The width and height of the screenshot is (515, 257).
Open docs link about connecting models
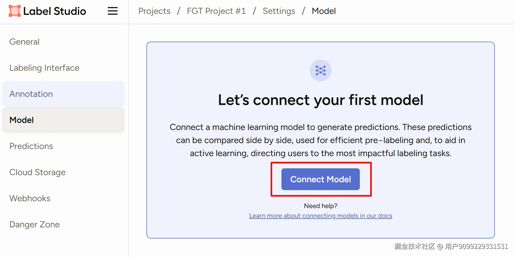[x=320, y=216]
